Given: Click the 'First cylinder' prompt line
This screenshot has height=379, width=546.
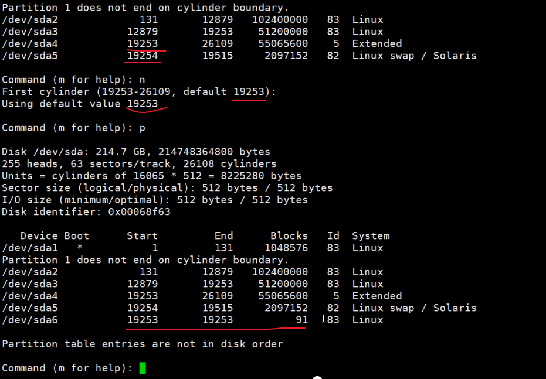Looking at the screenshot, I should pos(139,91).
